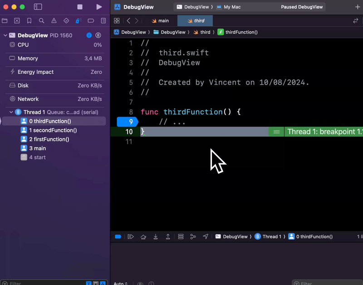This screenshot has height=285, width=363.
Task: Add a new tab with plus button
Action: 358,7
